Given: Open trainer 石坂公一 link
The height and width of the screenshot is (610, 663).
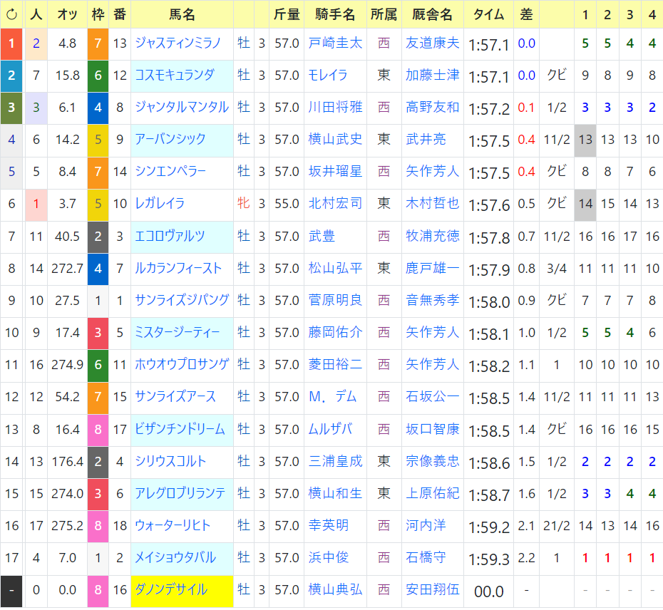Looking at the screenshot, I should (433, 397).
